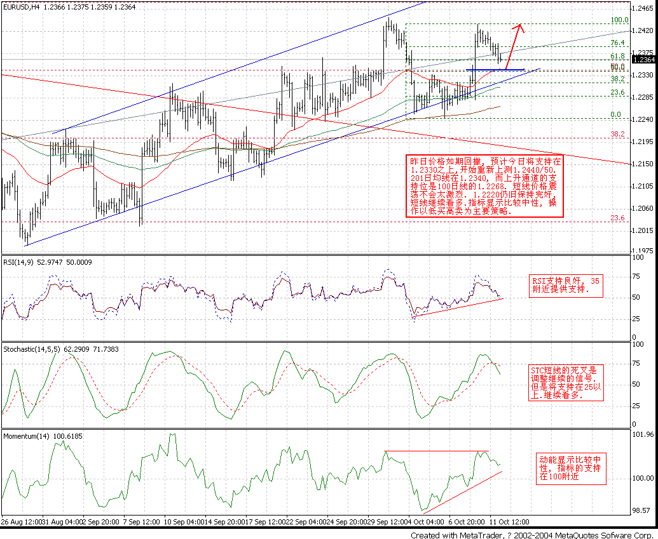The height and width of the screenshot is (539, 658).
Task: Click the 1.2240 price axis label
Action: click(x=643, y=119)
